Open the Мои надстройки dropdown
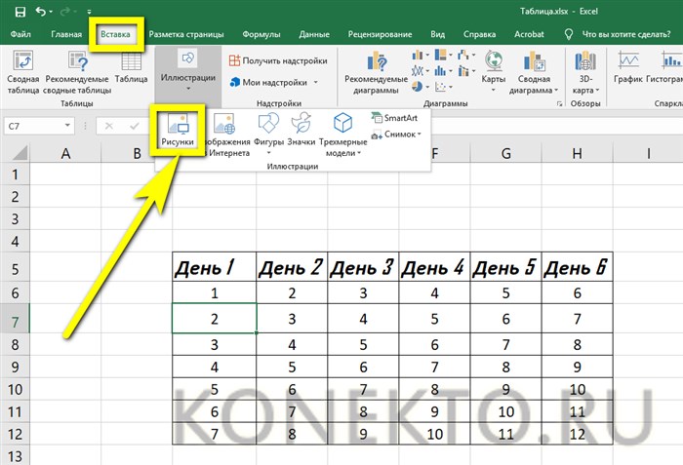683x465 pixels. point(273,82)
